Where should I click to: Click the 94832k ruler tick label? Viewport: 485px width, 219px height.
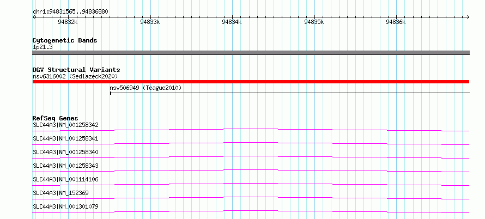point(68,22)
